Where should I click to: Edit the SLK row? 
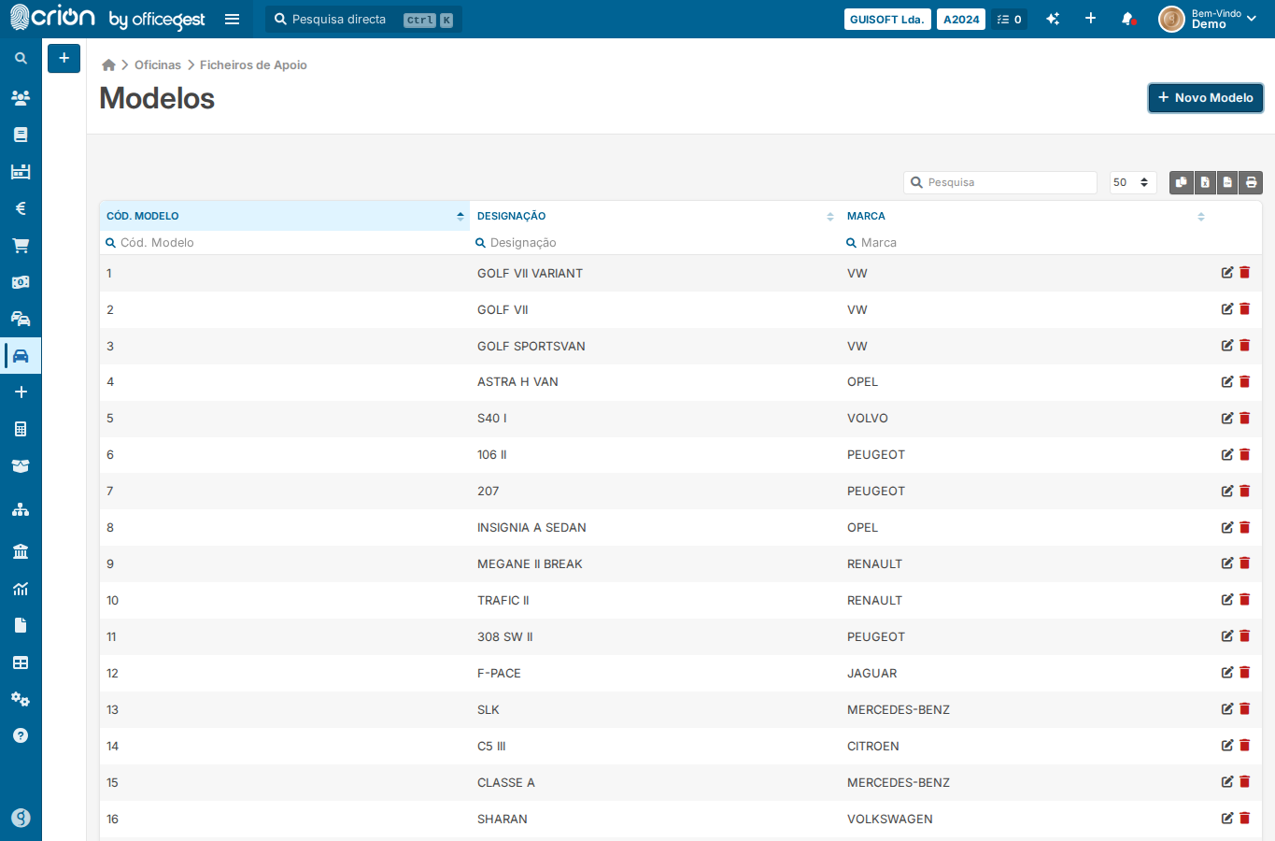tap(1227, 709)
